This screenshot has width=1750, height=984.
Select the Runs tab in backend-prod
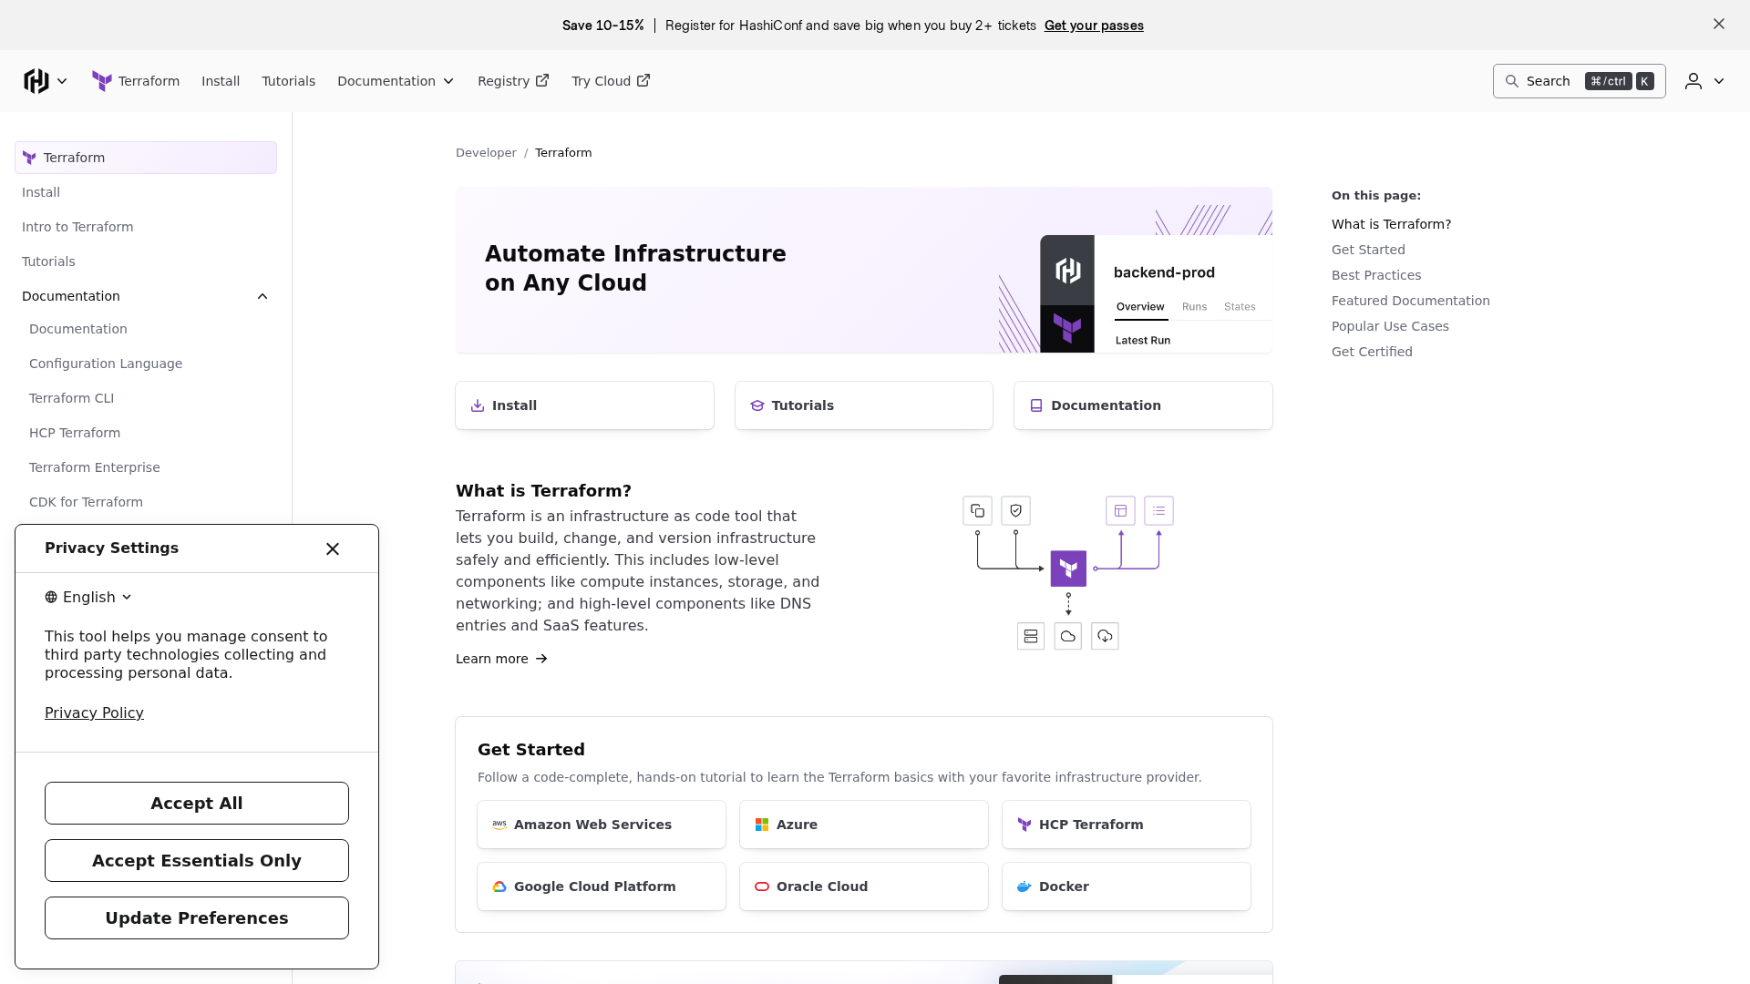point(1194,307)
